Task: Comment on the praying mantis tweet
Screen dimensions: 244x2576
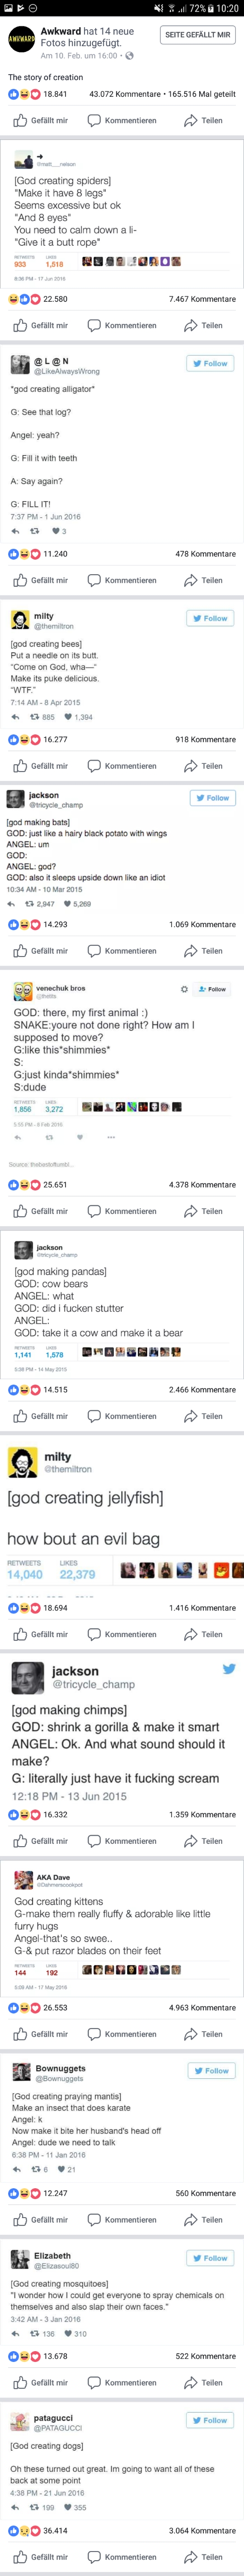Action: pos(122,2220)
